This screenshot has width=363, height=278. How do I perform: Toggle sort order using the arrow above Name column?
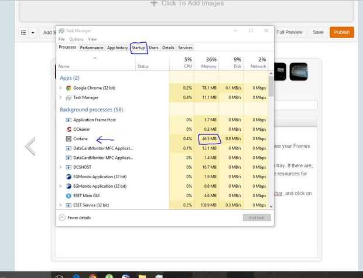click(95, 58)
